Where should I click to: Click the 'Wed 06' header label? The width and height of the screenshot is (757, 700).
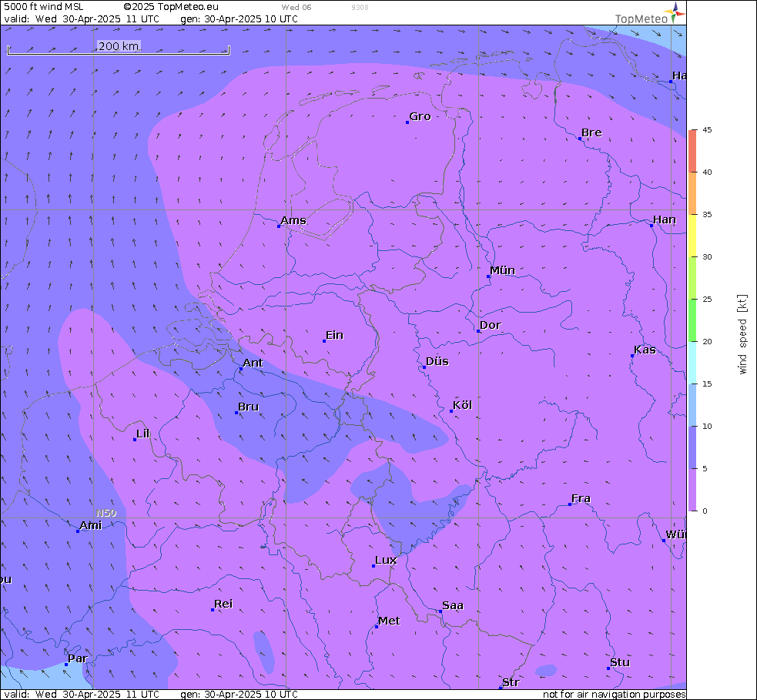click(296, 7)
